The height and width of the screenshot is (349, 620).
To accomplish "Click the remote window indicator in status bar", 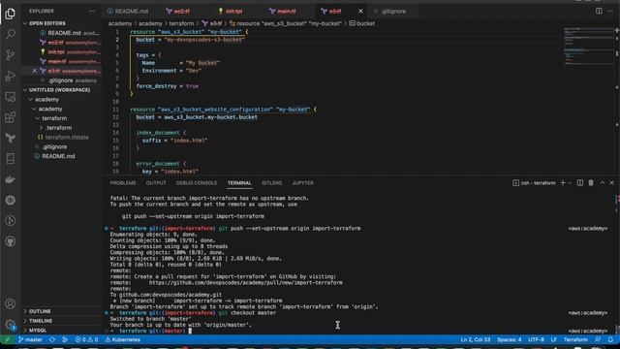I will 7,339.
